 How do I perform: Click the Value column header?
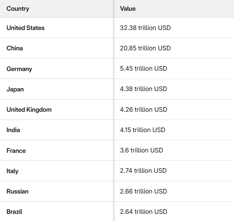point(128,9)
